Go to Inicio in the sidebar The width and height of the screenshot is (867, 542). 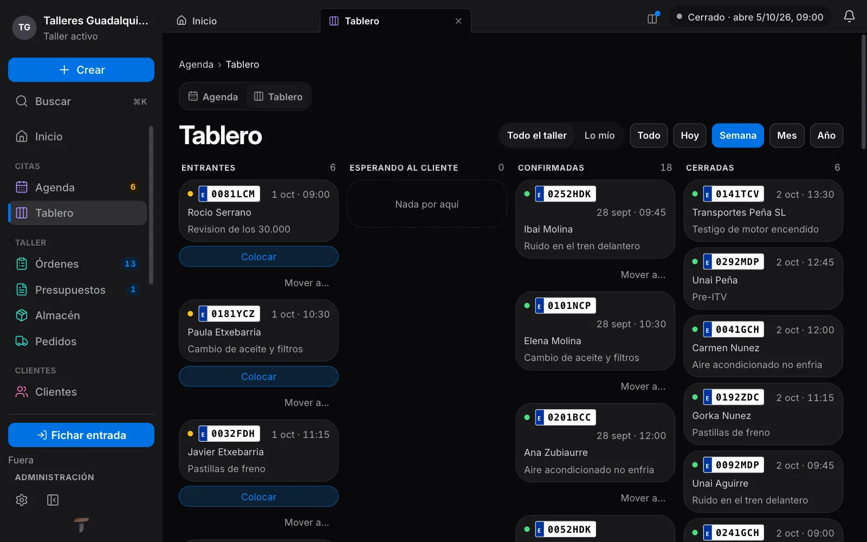[x=77, y=137]
